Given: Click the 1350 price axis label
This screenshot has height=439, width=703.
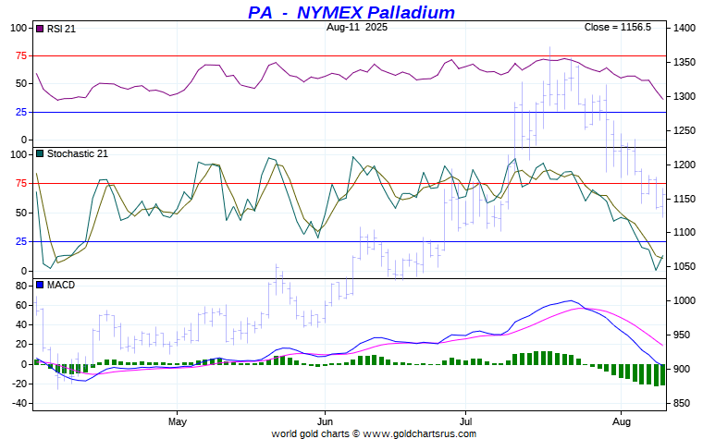Looking at the screenshot, I should [684, 62].
